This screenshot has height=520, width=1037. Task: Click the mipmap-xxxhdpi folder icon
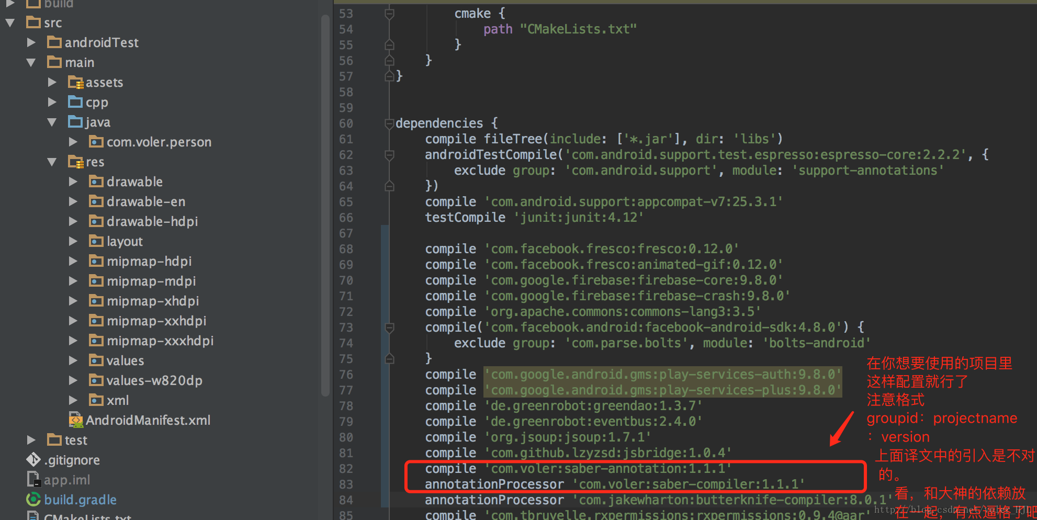point(96,340)
